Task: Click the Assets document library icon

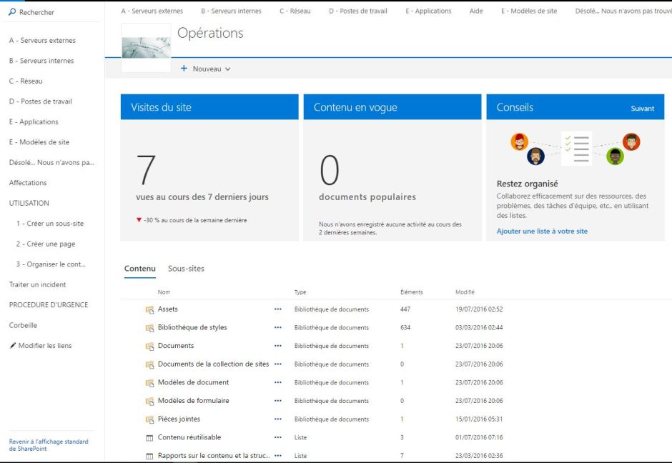Action: [150, 309]
